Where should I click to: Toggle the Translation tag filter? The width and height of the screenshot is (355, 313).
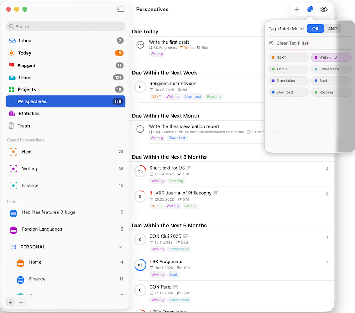(x=289, y=81)
